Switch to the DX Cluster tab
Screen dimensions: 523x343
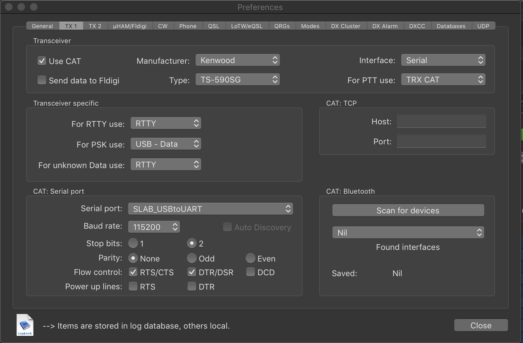346,26
